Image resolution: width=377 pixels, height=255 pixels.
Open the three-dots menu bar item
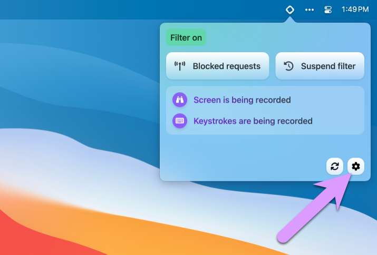310,9
